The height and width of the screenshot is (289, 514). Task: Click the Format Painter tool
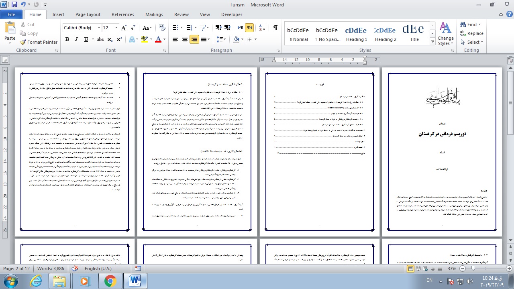tap(39, 42)
